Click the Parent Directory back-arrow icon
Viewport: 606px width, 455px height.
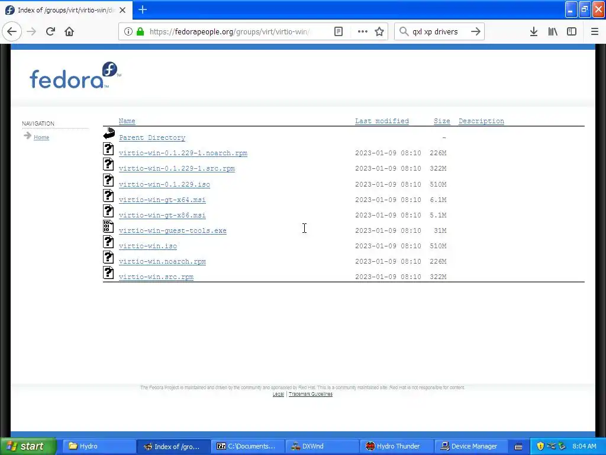click(109, 133)
